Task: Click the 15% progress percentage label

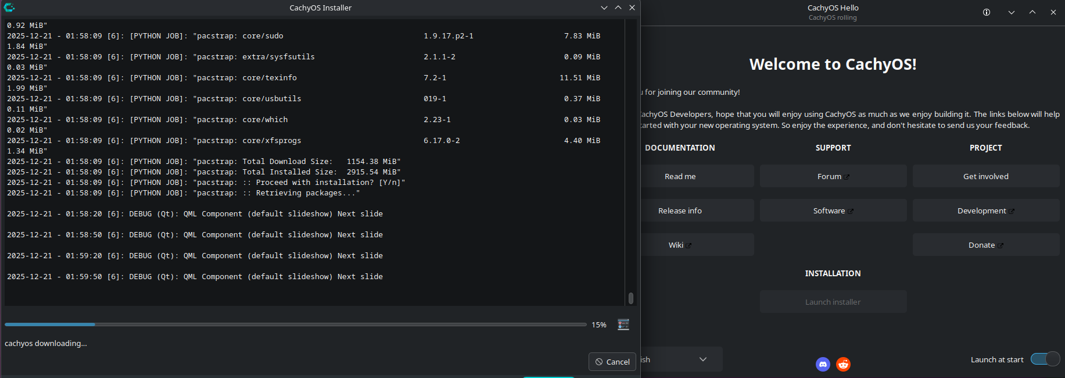Action: (x=599, y=324)
